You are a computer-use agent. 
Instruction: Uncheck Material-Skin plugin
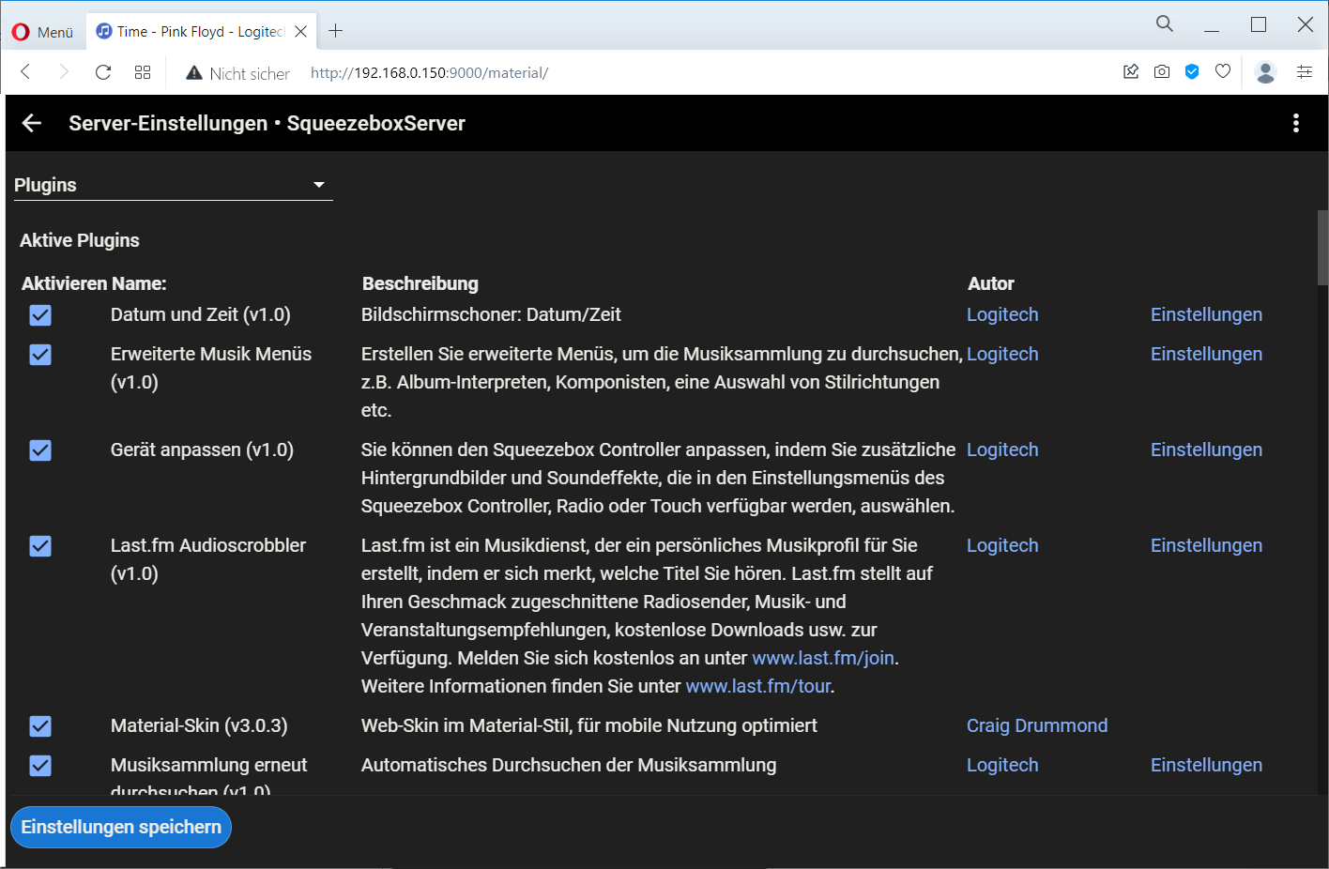(x=40, y=726)
